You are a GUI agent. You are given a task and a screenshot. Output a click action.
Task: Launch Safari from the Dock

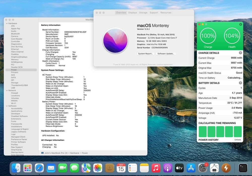click(39, 168)
